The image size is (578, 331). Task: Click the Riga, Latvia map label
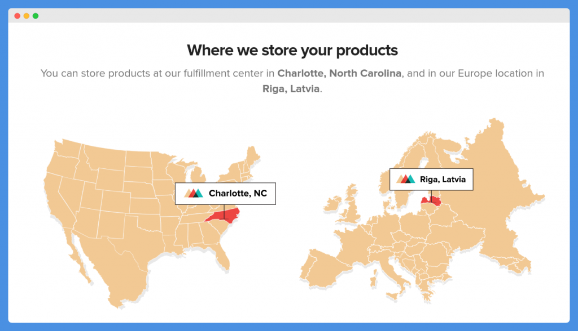pyautogui.click(x=431, y=180)
